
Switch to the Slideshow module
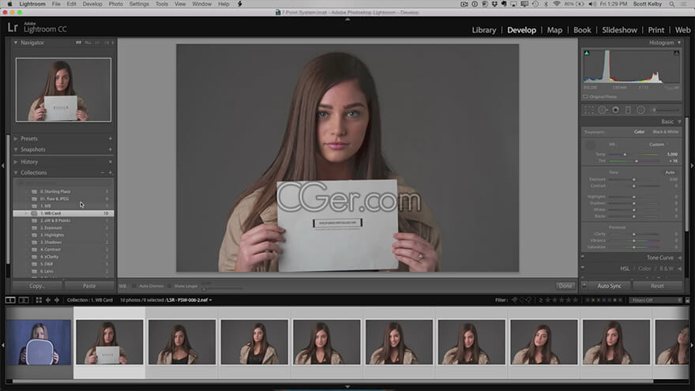click(619, 30)
